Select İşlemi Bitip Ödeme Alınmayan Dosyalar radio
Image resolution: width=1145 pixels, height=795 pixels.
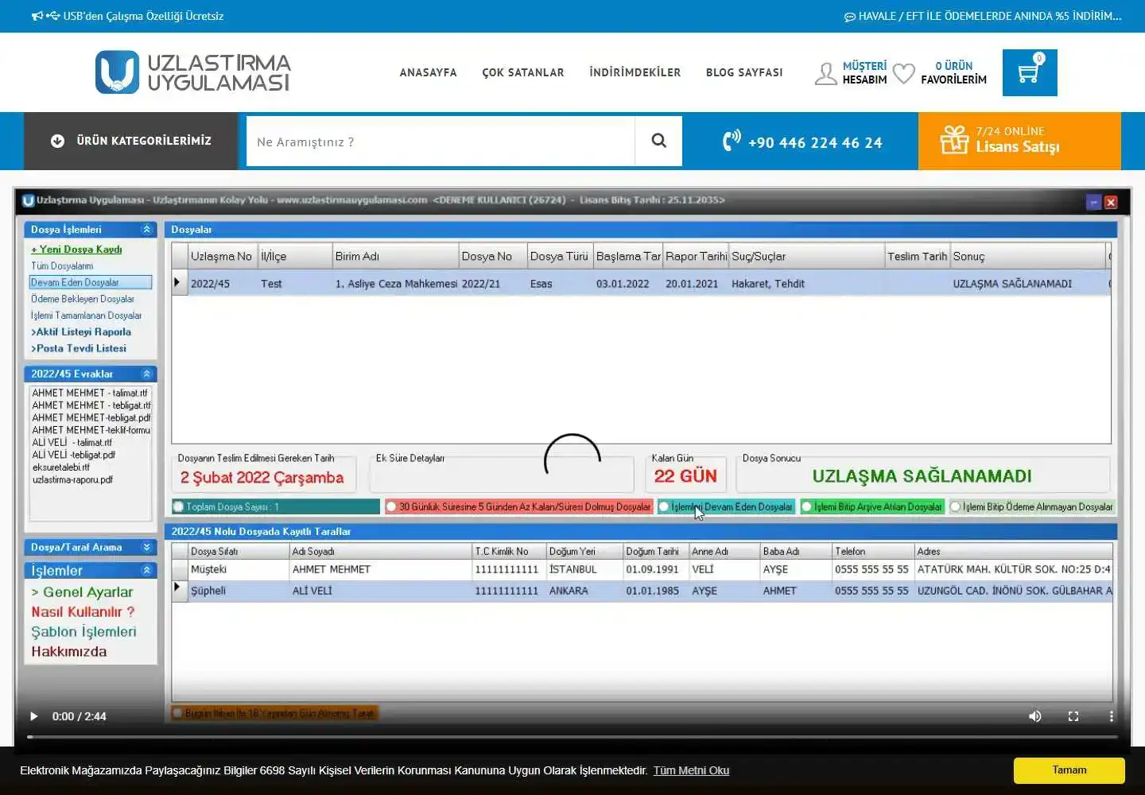click(x=956, y=506)
